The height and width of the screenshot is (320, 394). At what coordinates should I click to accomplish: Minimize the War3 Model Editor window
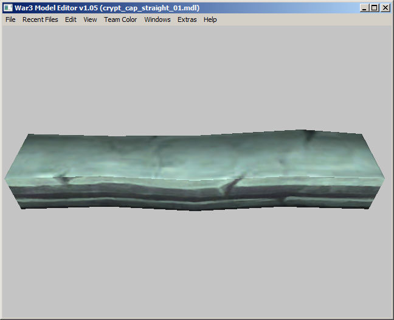[x=364, y=8]
